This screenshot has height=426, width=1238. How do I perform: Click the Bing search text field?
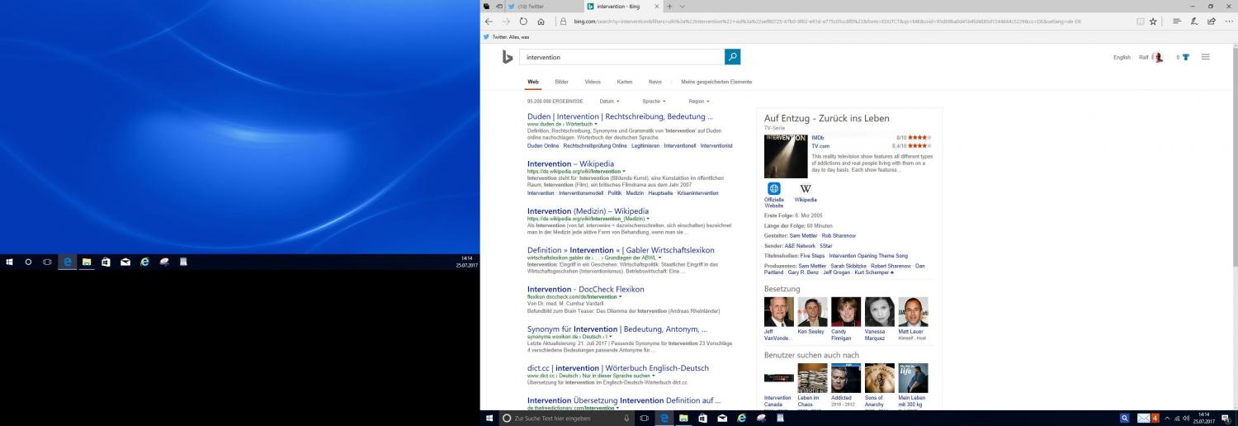point(622,57)
